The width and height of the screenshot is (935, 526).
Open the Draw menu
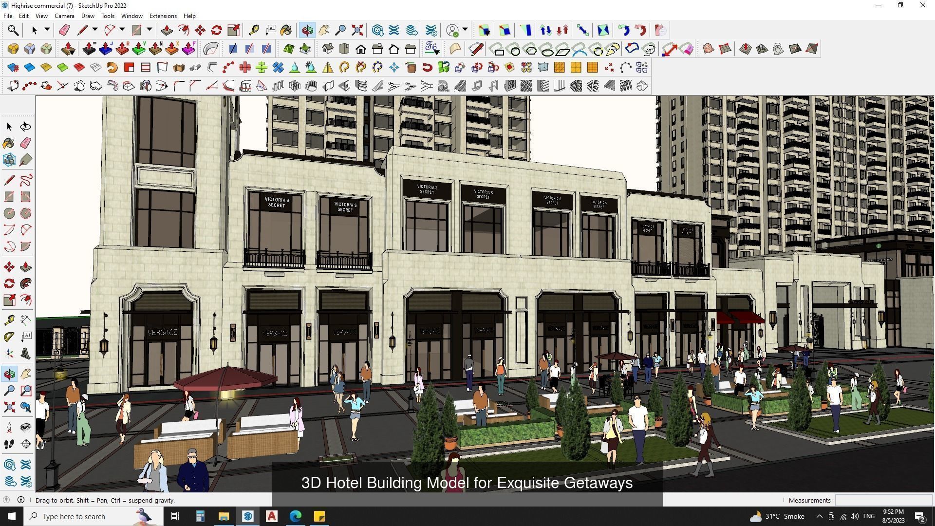click(88, 16)
